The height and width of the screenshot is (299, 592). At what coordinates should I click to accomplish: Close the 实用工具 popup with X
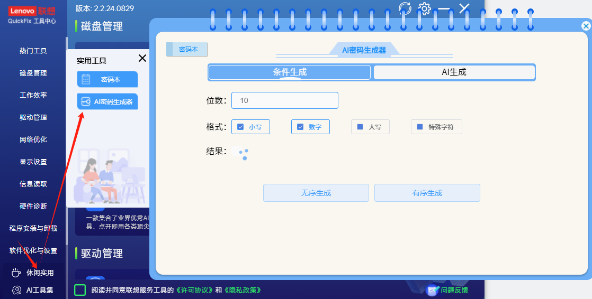click(x=142, y=59)
